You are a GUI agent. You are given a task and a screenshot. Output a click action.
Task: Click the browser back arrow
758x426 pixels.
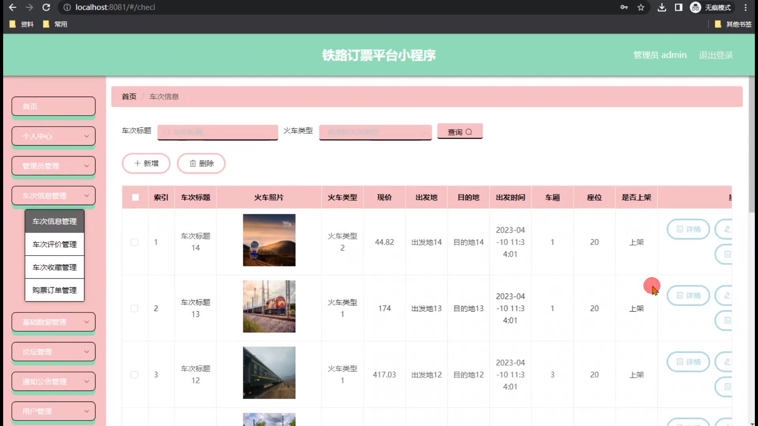pos(13,7)
